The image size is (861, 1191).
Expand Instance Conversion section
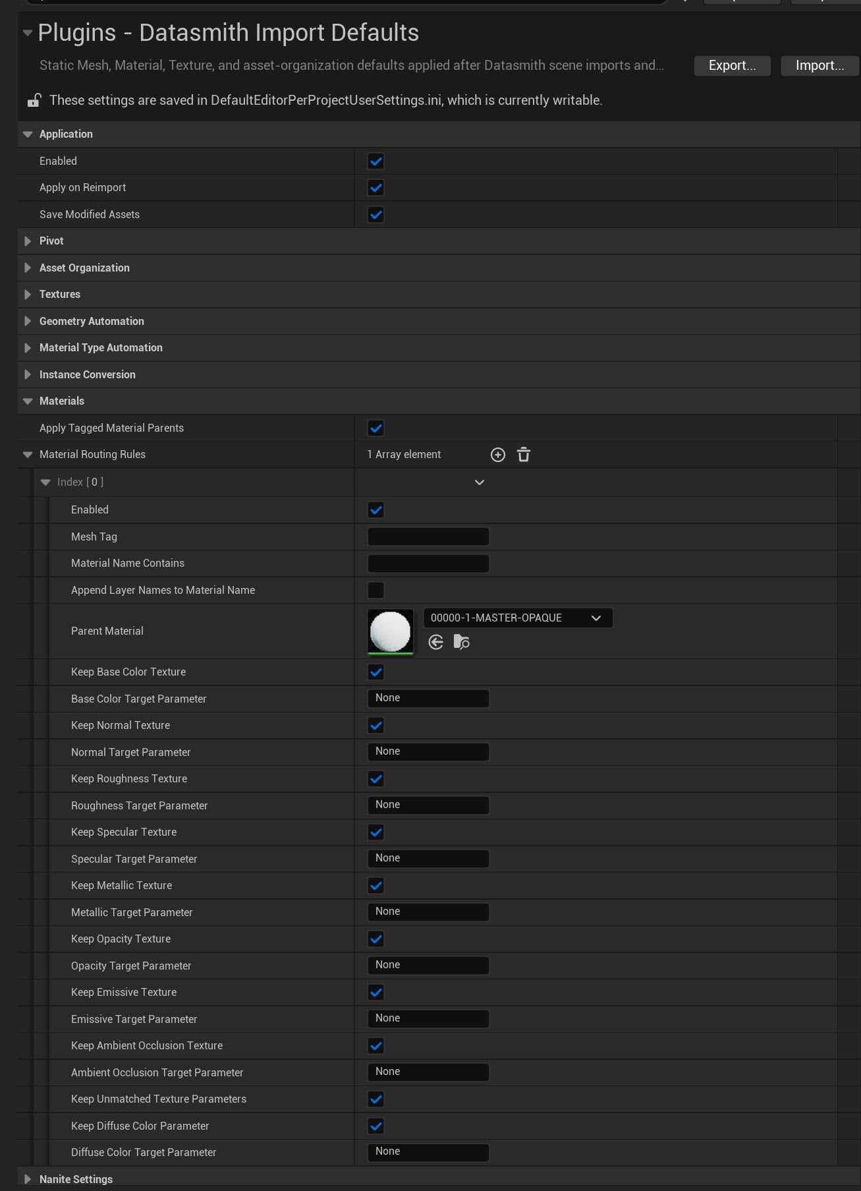[28, 374]
